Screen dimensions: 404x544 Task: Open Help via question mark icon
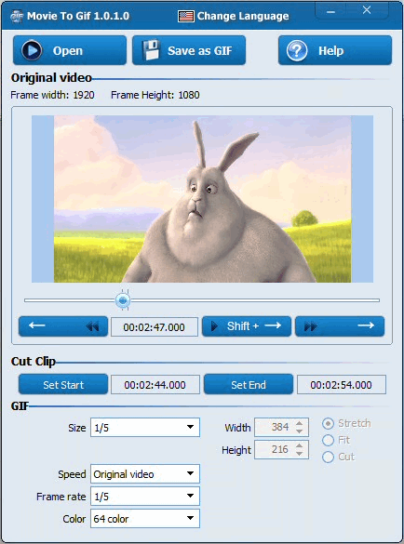point(297,50)
